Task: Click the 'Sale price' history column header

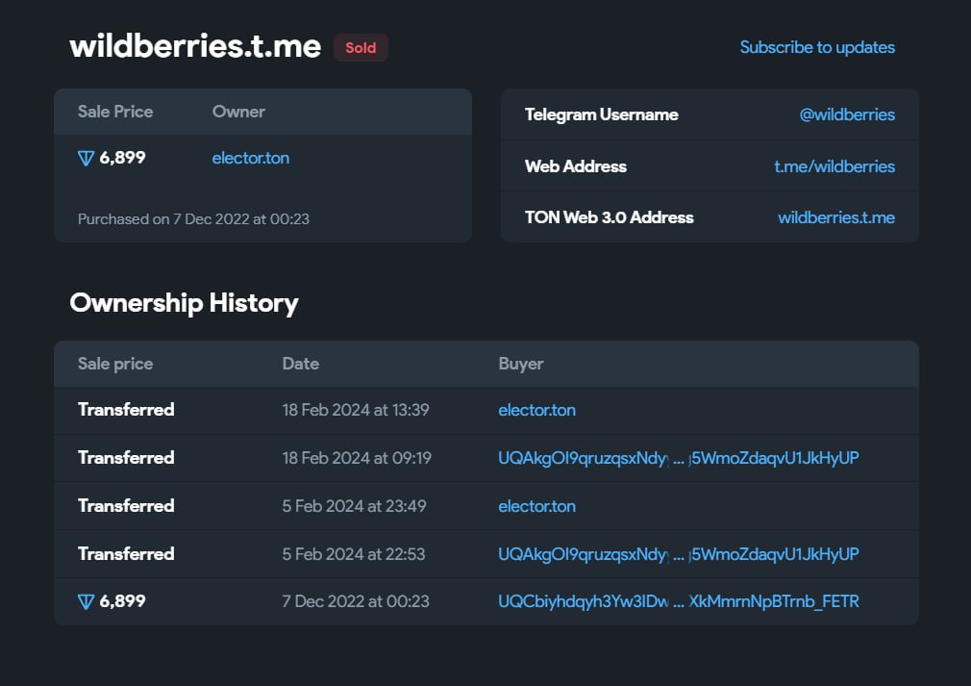Action: pyautogui.click(x=115, y=364)
